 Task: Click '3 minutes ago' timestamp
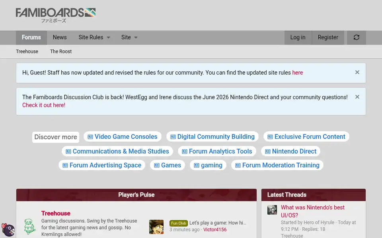[184, 230]
